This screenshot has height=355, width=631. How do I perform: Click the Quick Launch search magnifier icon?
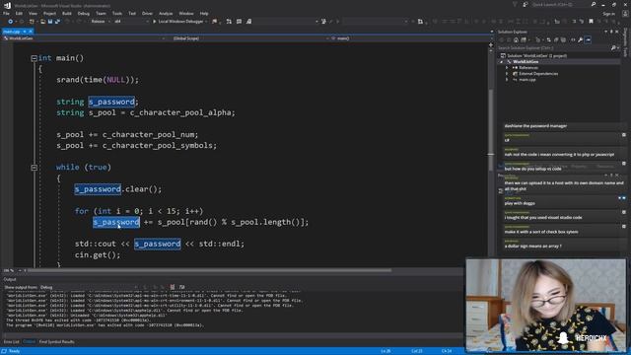click(594, 4)
